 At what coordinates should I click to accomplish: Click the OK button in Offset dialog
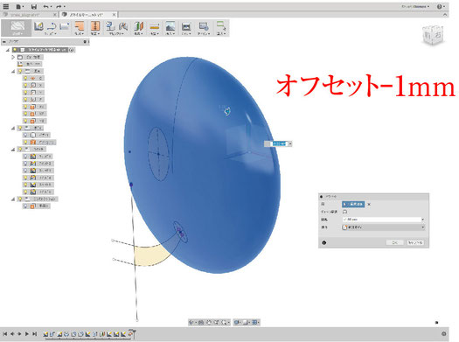(x=395, y=243)
